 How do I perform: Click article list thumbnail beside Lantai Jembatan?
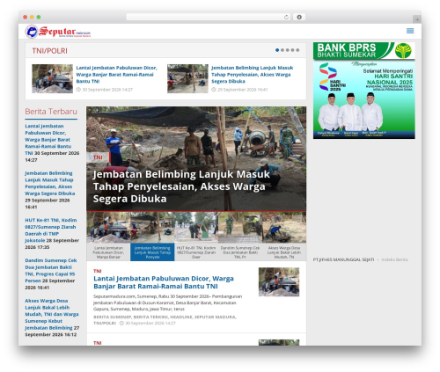tap(279, 281)
